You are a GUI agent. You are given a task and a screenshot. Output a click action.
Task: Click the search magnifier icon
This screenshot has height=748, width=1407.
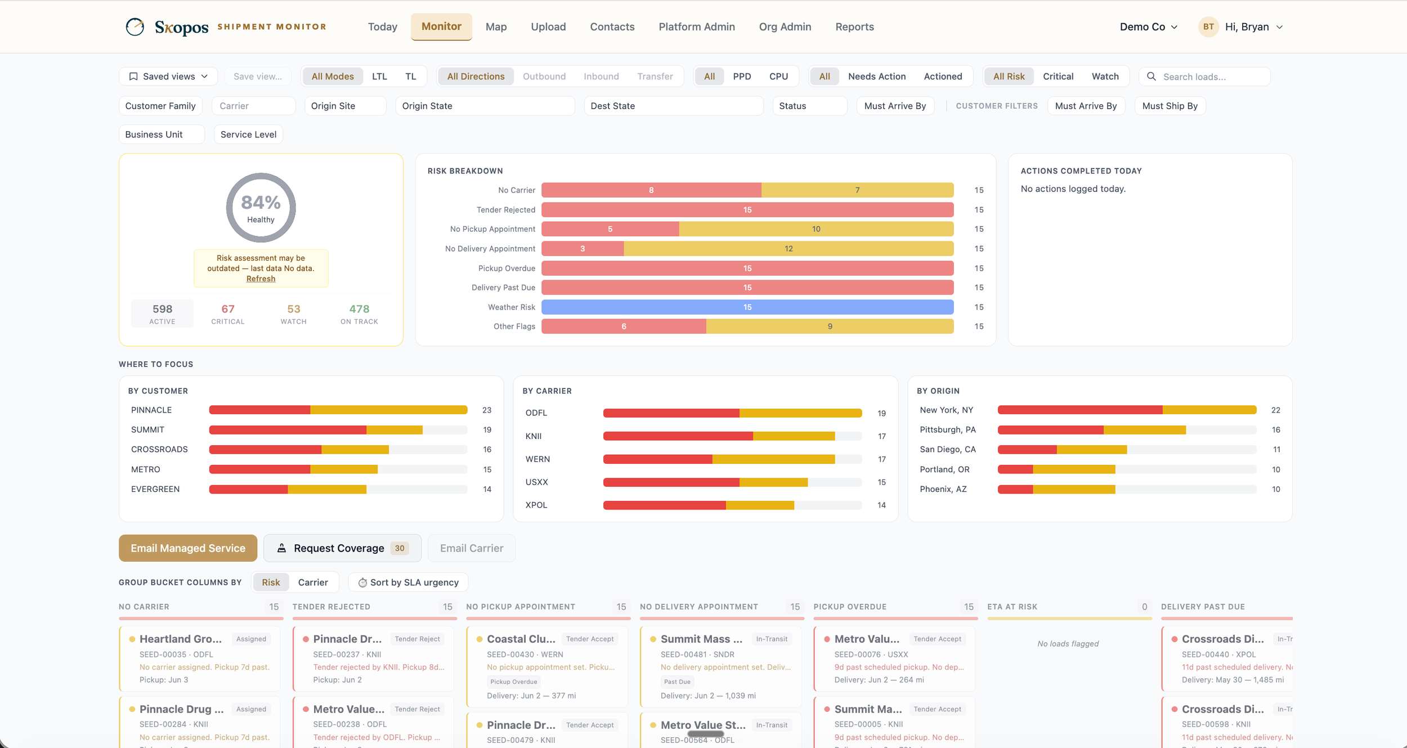pyautogui.click(x=1151, y=77)
